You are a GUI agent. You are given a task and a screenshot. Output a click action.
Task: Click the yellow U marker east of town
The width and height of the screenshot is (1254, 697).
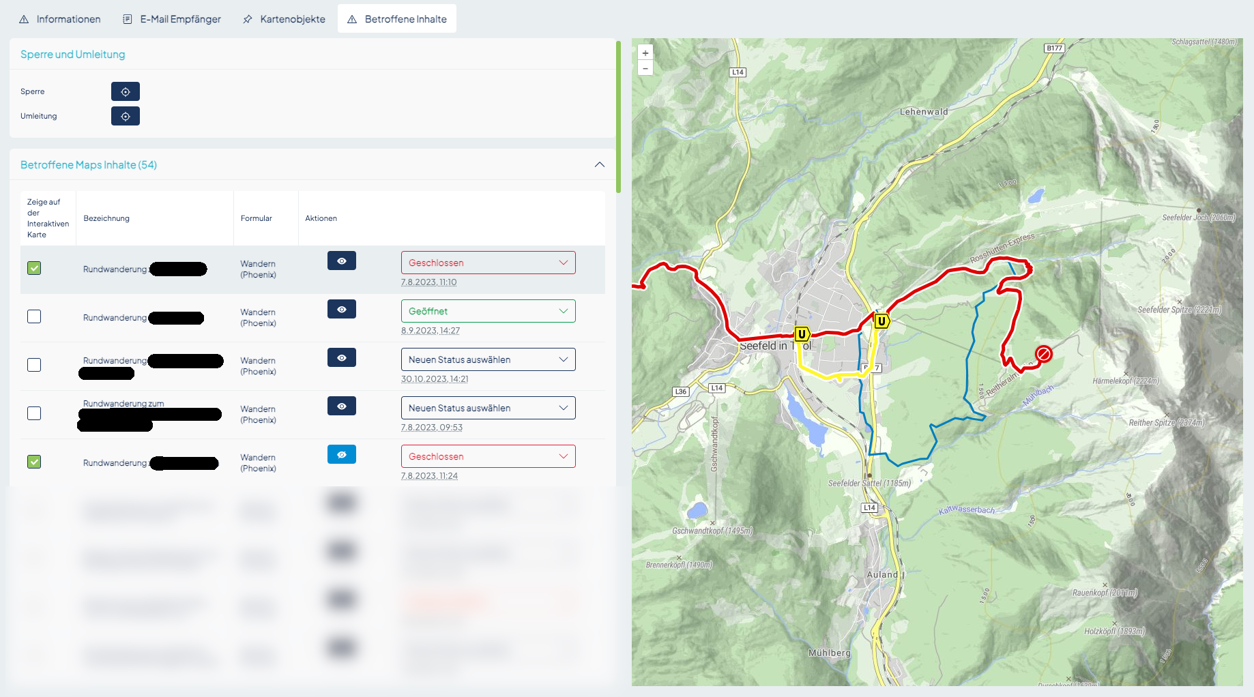click(881, 321)
